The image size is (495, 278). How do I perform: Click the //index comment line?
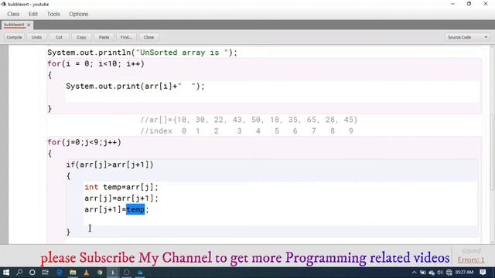click(247, 131)
